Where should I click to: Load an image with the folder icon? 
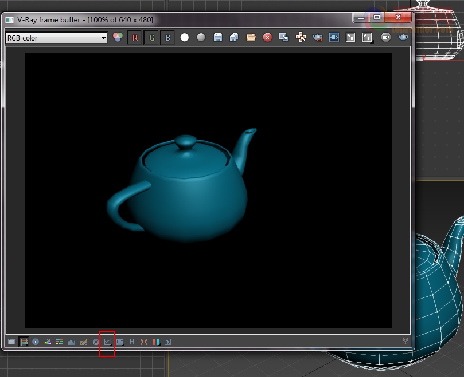pyautogui.click(x=251, y=38)
